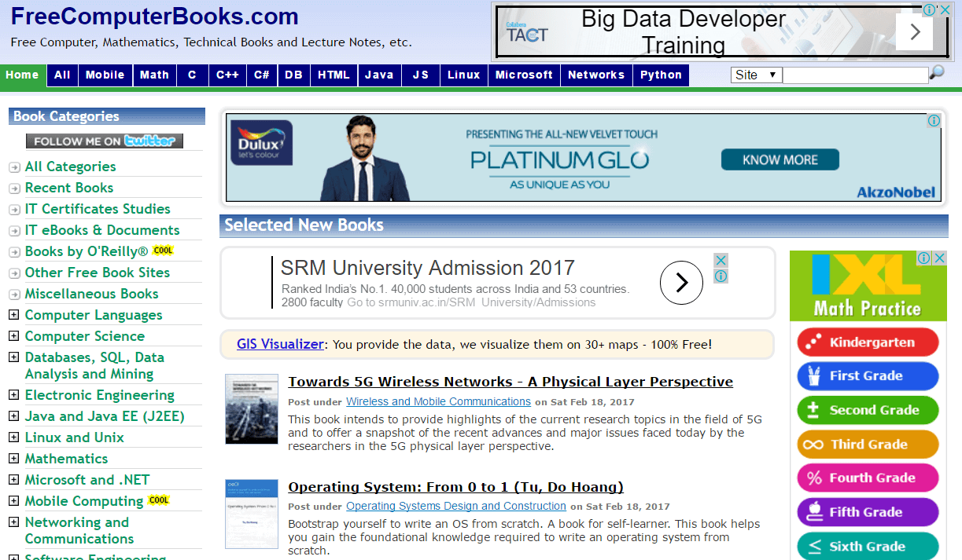Expand the Java and Java EE category
The width and height of the screenshot is (962, 560).
point(13,416)
